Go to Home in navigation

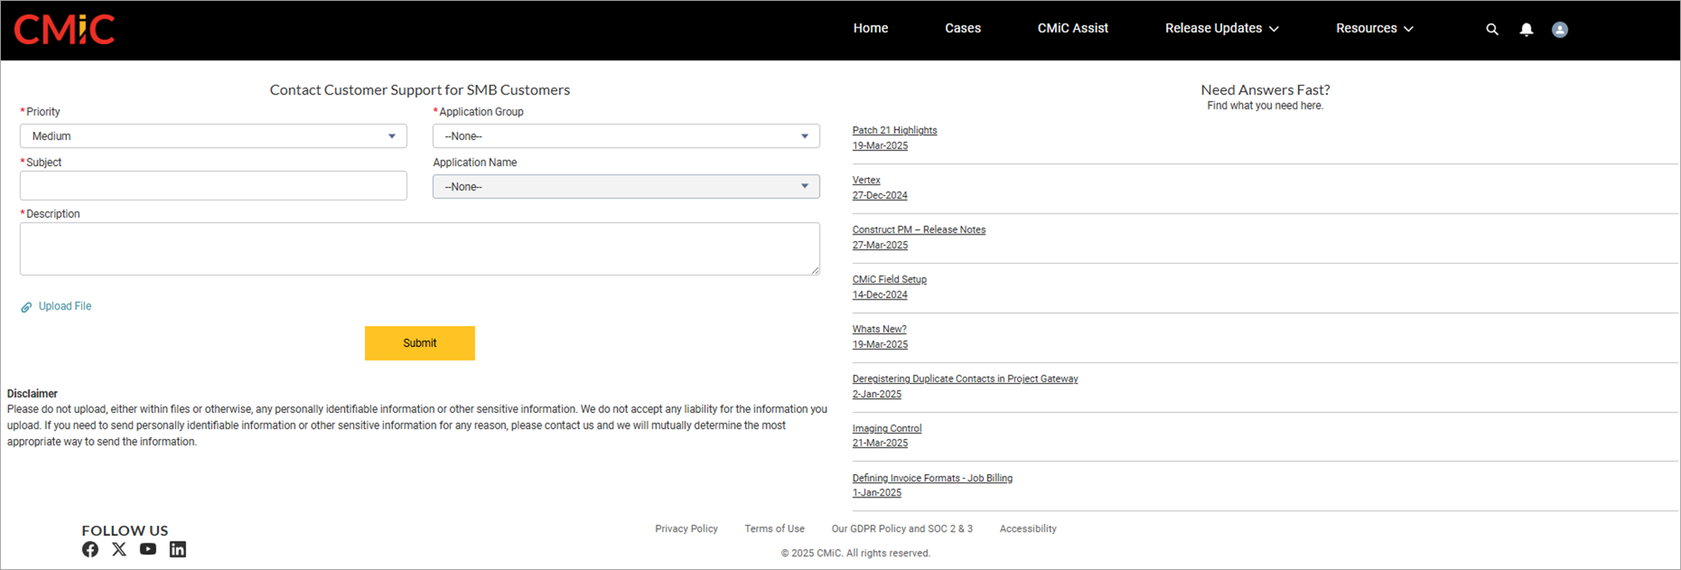point(871,28)
